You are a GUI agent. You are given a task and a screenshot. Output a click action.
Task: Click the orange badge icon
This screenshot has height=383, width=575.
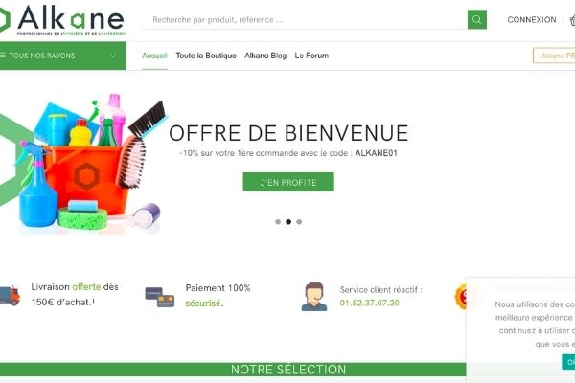coord(461,296)
